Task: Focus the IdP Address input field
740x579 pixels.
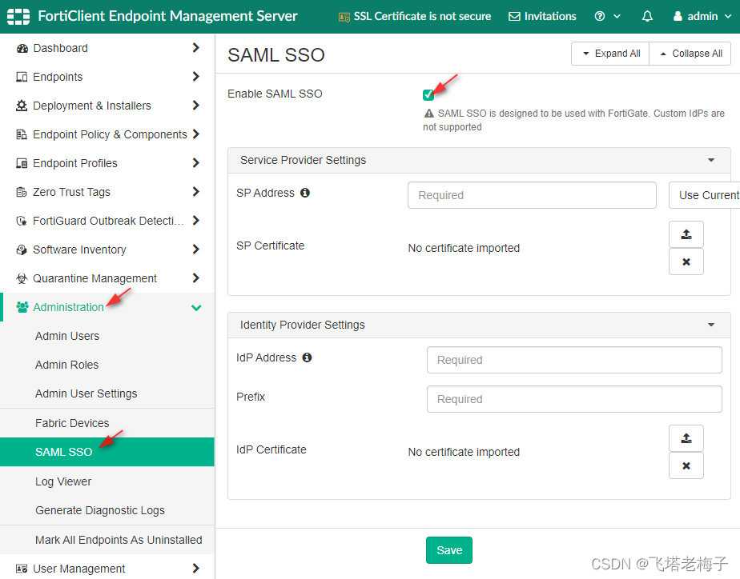Action: 574,360
